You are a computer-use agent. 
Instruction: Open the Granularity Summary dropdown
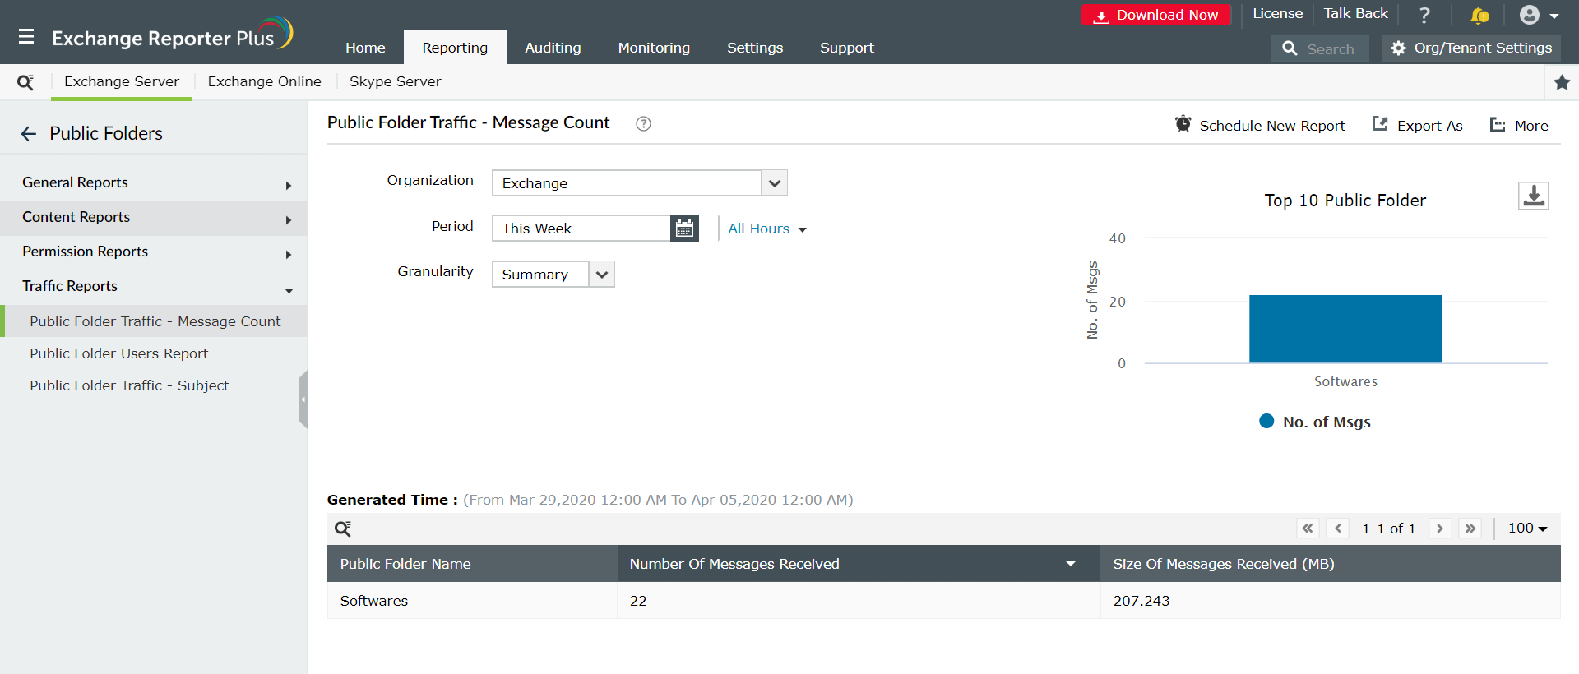[x=553, y=275]
